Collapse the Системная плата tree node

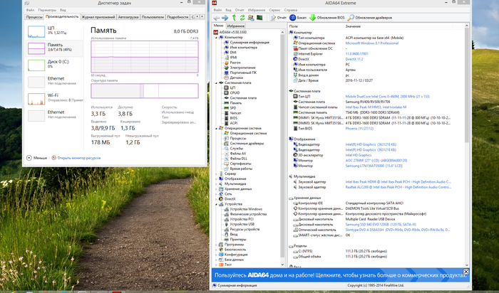(x=217, y=82)
